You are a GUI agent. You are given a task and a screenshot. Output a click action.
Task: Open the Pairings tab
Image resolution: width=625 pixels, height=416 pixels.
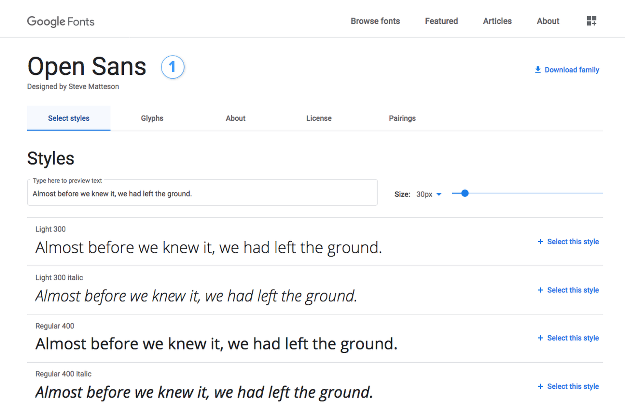point(402,118)
